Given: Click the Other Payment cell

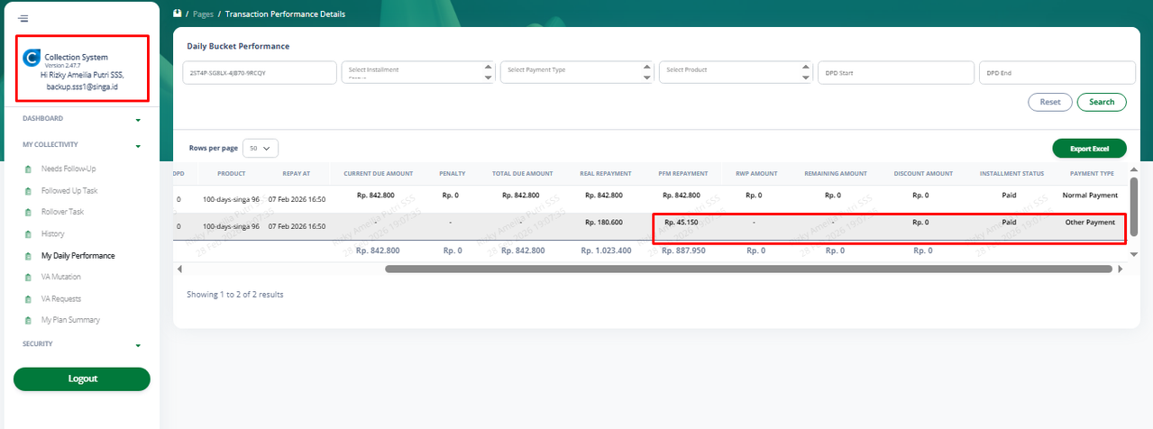Looking at the screenshot, I should 1090,223.
